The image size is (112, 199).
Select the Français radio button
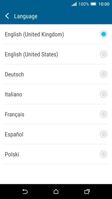[x=103, y=114]
